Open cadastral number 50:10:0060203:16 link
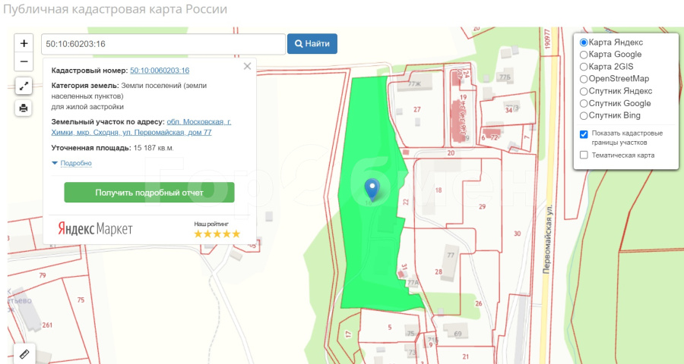Viewport: 684px width, 364px height. click(x=160, y=70)
